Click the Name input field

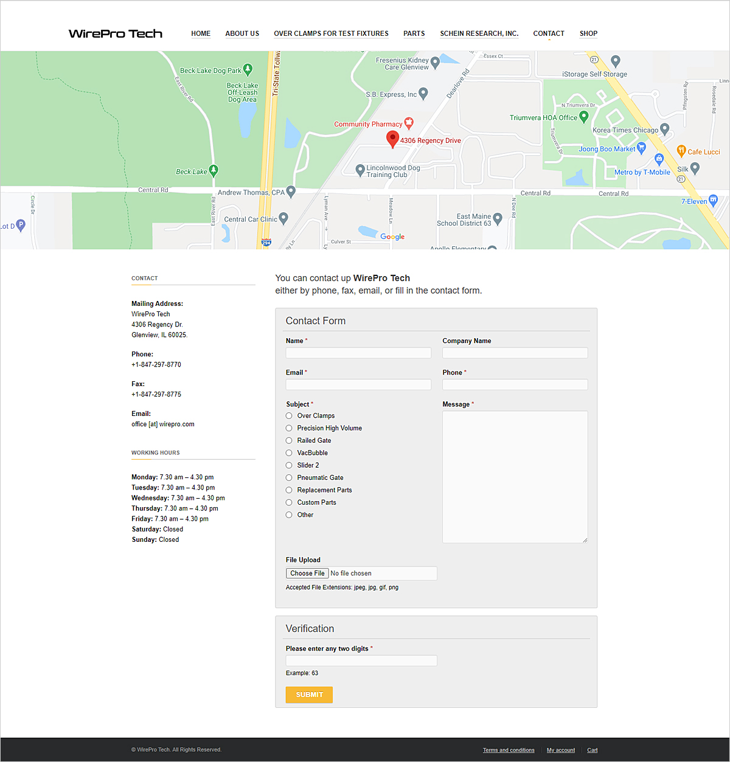(358, 353)
